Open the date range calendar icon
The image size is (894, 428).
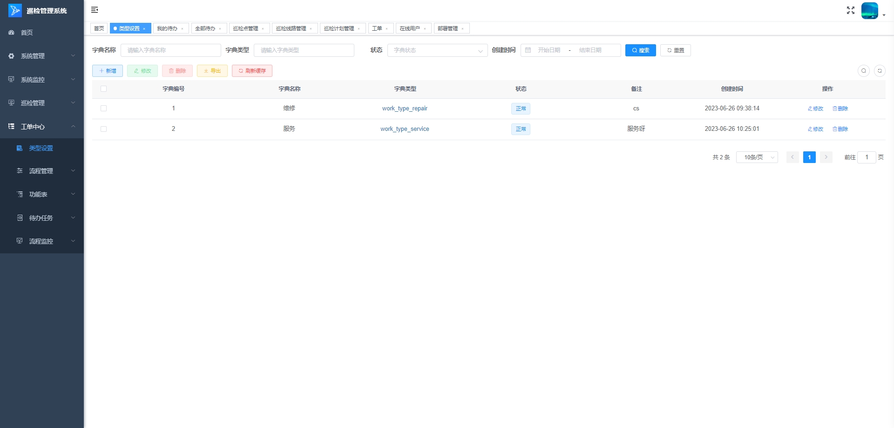click(528, 50)
